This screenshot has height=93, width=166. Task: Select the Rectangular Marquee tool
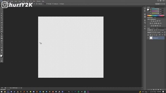2,11
